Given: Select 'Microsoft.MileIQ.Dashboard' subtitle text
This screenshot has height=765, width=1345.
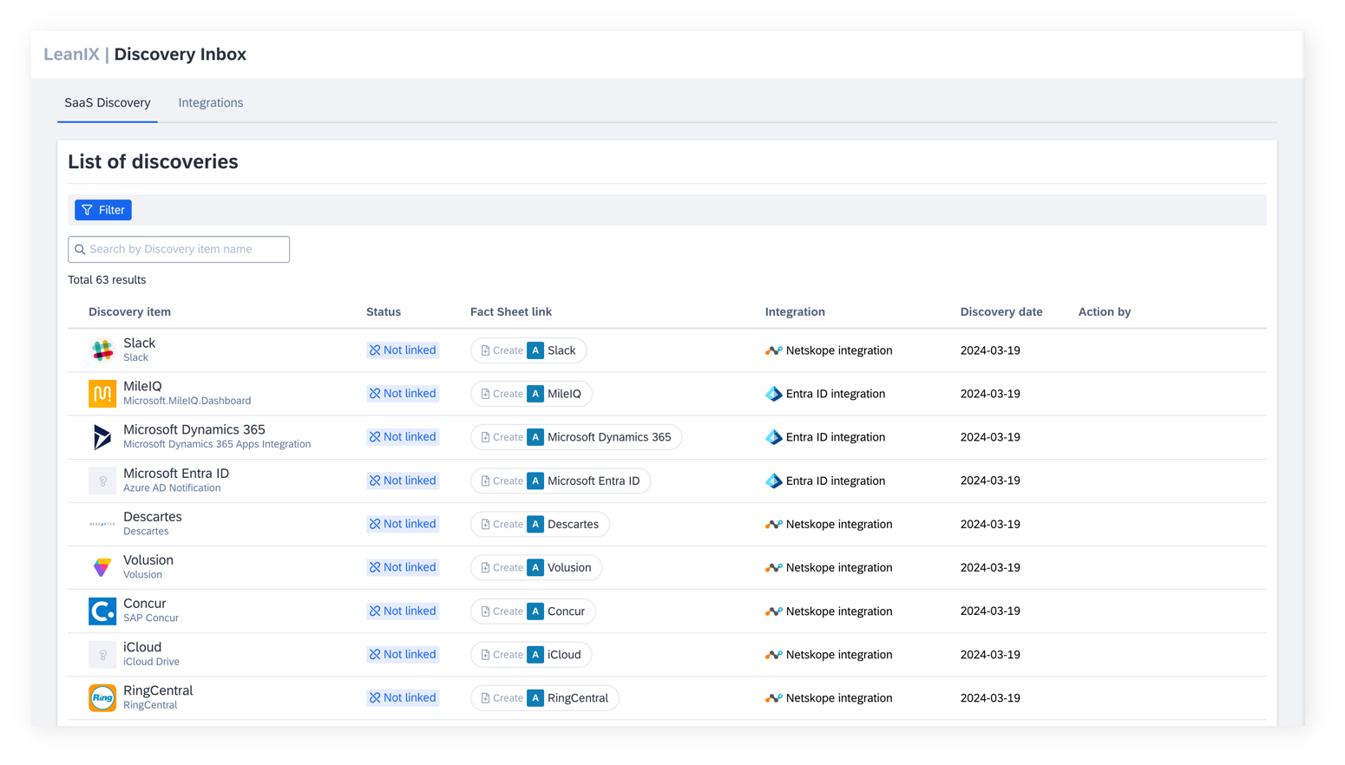Looking at the screenshot, I should tap(187, 401).
